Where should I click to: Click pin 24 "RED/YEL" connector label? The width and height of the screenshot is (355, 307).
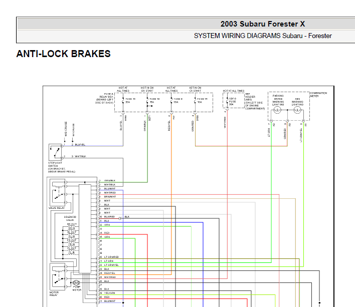[110, 273]
